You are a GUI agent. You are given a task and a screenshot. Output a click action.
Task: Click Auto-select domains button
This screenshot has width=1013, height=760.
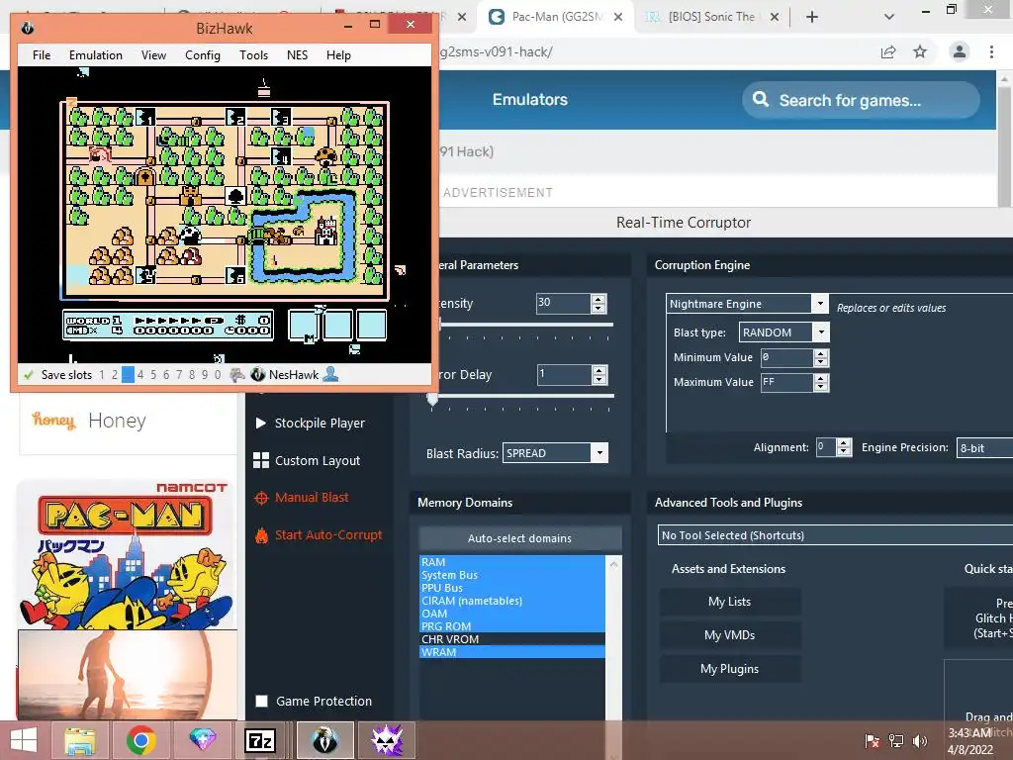click(x=520, y=538)
